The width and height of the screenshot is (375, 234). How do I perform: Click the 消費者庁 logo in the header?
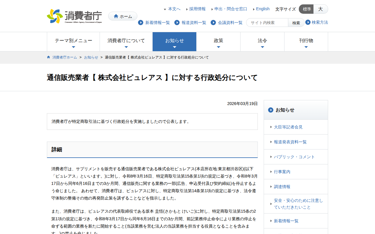coord(74,16)
